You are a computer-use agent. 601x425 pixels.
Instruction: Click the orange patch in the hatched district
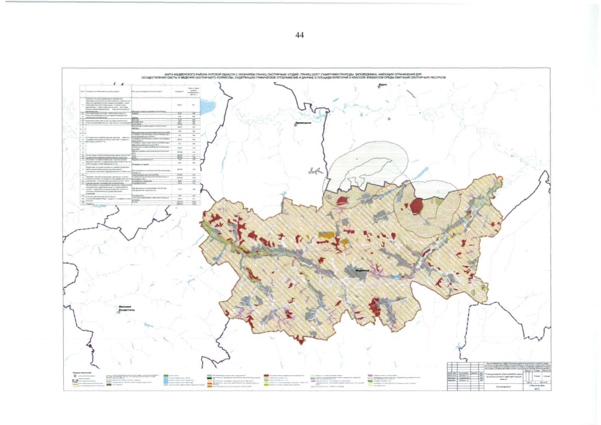click(x=325, y=234)
